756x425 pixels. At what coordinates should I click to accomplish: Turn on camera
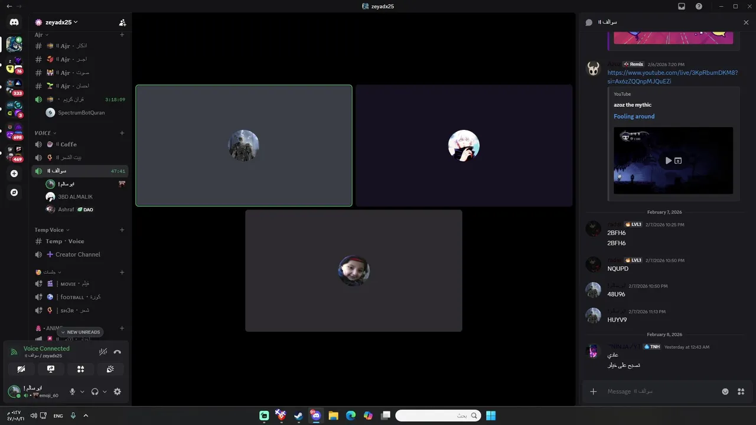tap(21, 369)
